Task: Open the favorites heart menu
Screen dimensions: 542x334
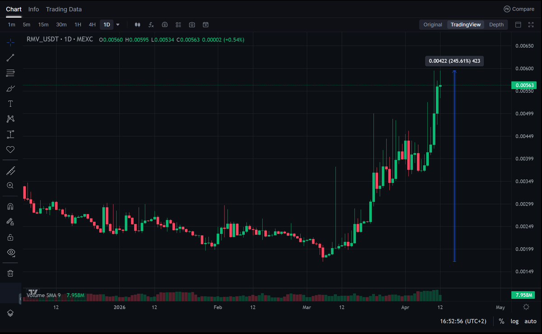Action: (x=10, y=149)
